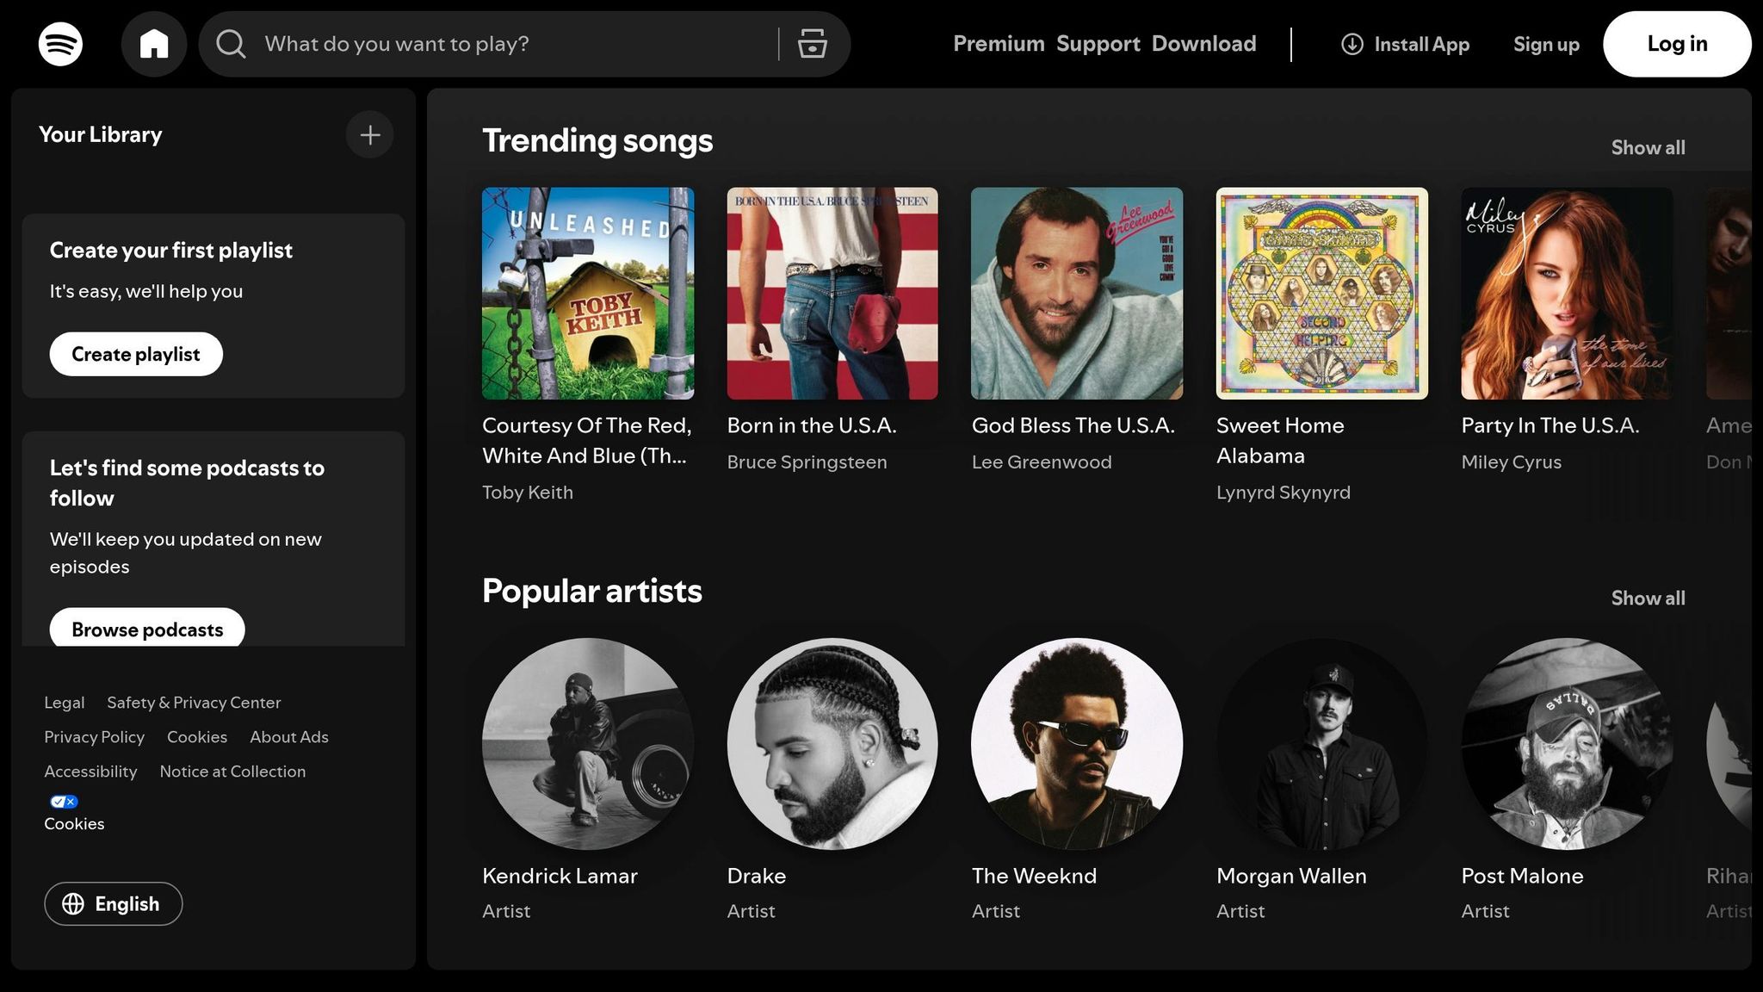Open Notice at Collection link
The width and height of the screenshot is (1763, 992).
[x=232, y=772]
